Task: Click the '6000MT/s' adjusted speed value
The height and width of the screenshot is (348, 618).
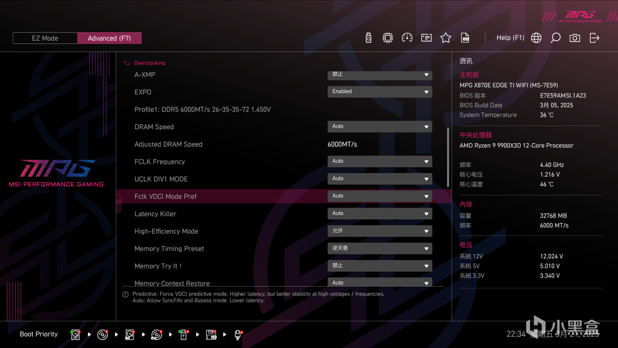Action: pyautogui.click(x=342, y=144)
